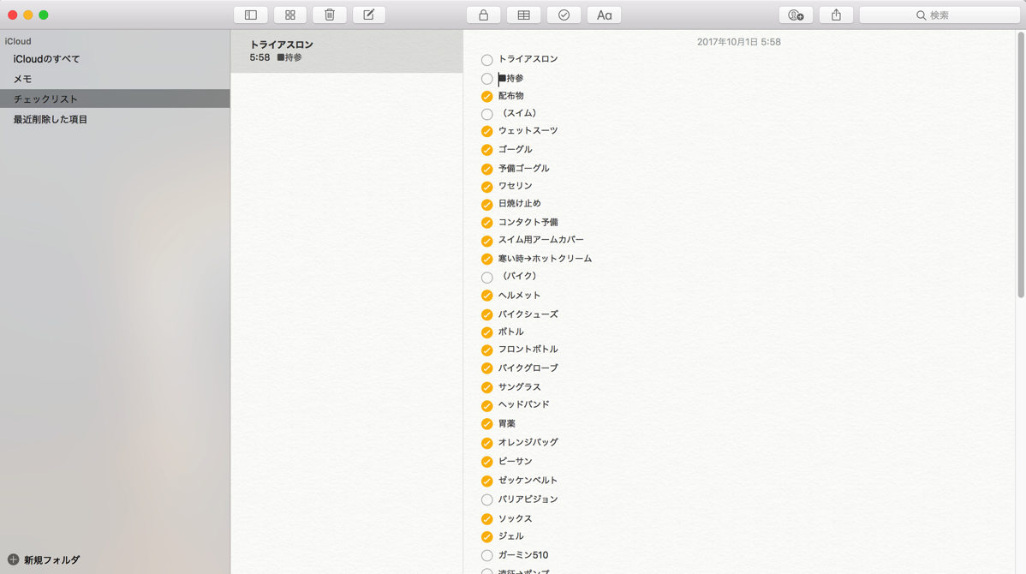Lock this note with padlock icon

click(484, 15)
